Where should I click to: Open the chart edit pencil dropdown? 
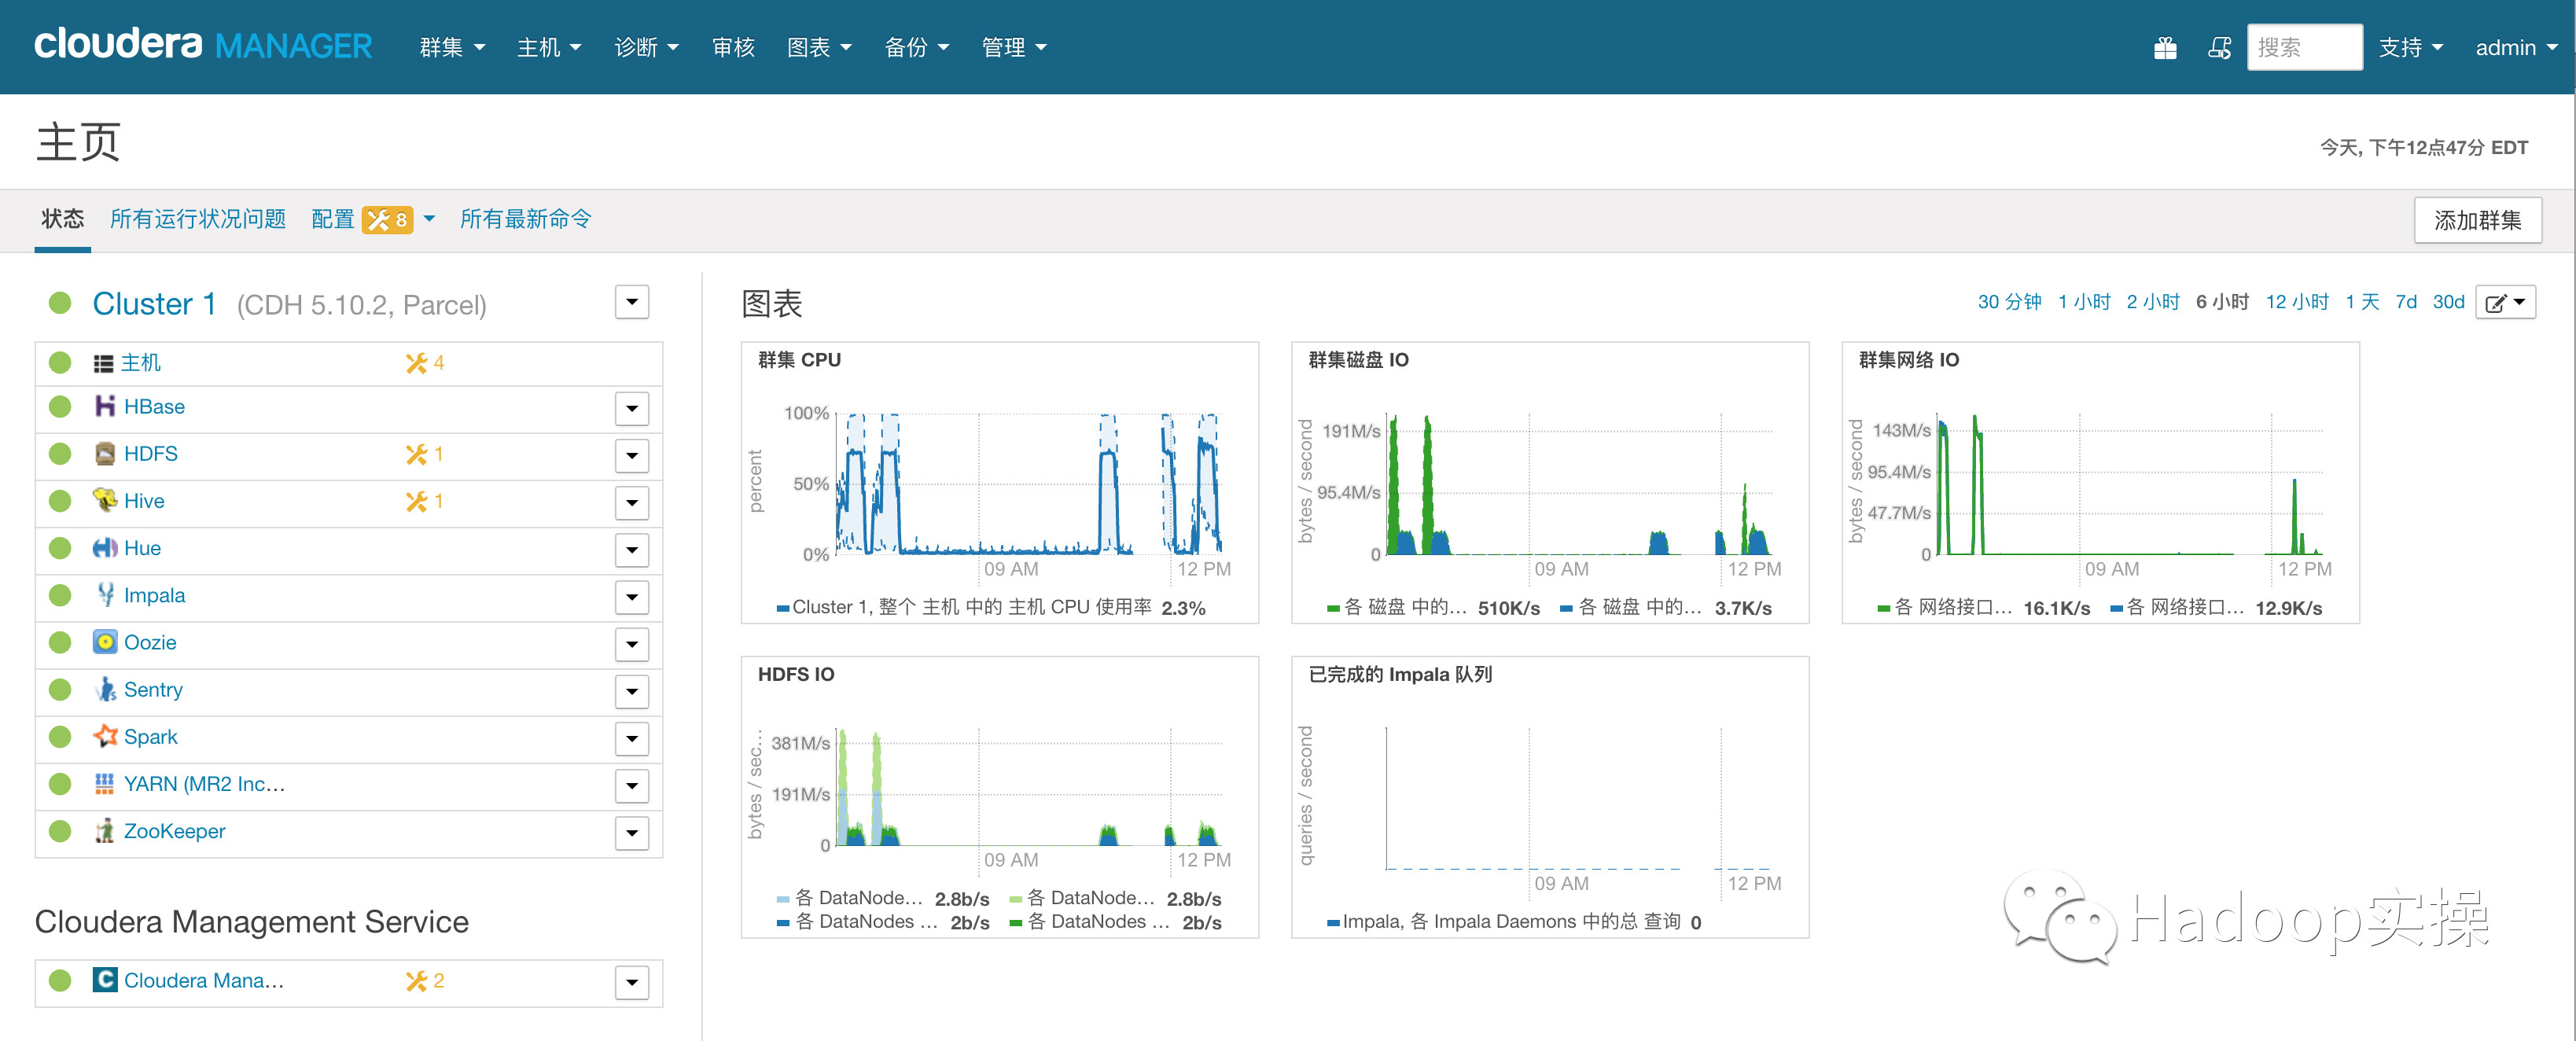[x=2505, y=302]
